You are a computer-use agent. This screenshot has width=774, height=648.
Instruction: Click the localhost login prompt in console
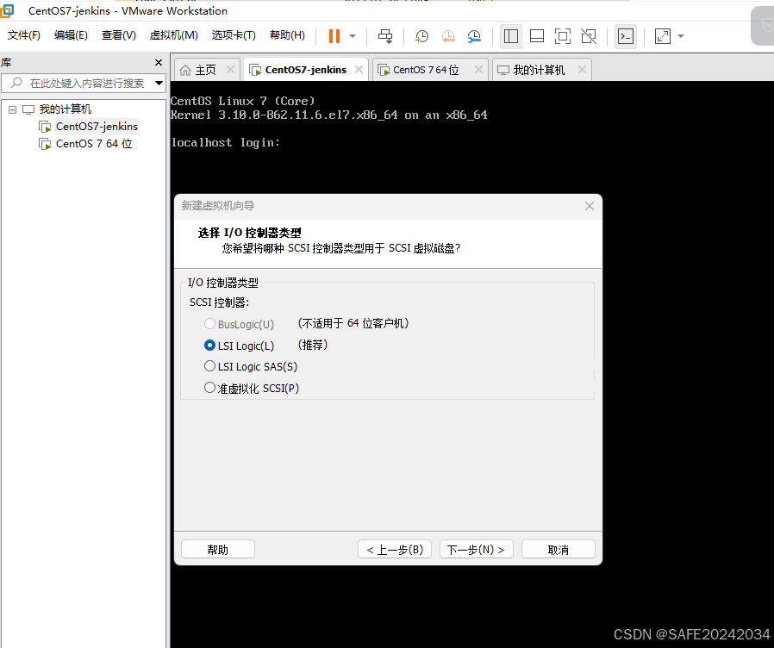[226, 143]
